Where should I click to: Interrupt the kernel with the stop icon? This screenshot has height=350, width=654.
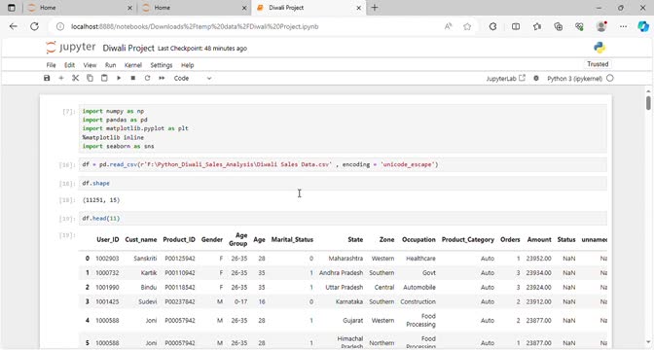coord(133,78)
